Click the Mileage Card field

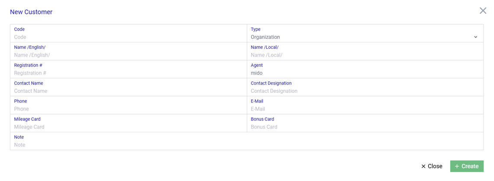128,127
